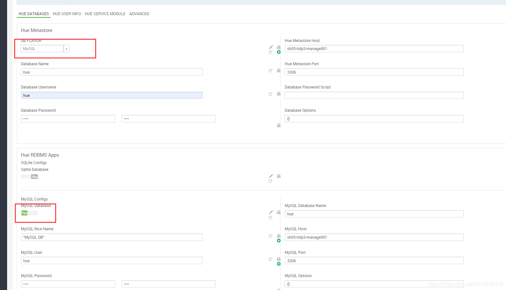Click the Database Options field
The image size is (506, 290).
(x=374, y=119)
